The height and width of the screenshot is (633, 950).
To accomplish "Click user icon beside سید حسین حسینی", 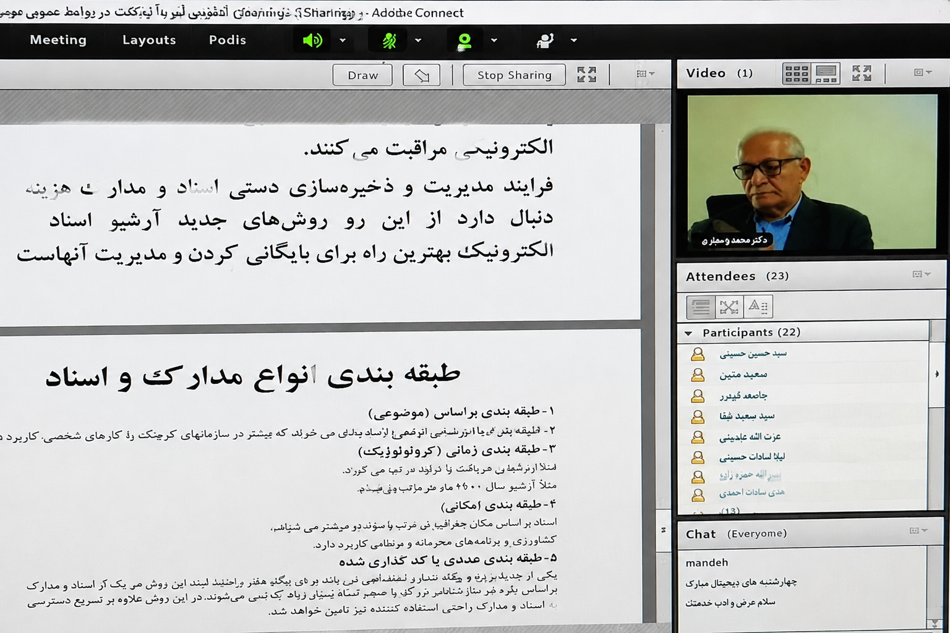I will [x=698, y=354].
